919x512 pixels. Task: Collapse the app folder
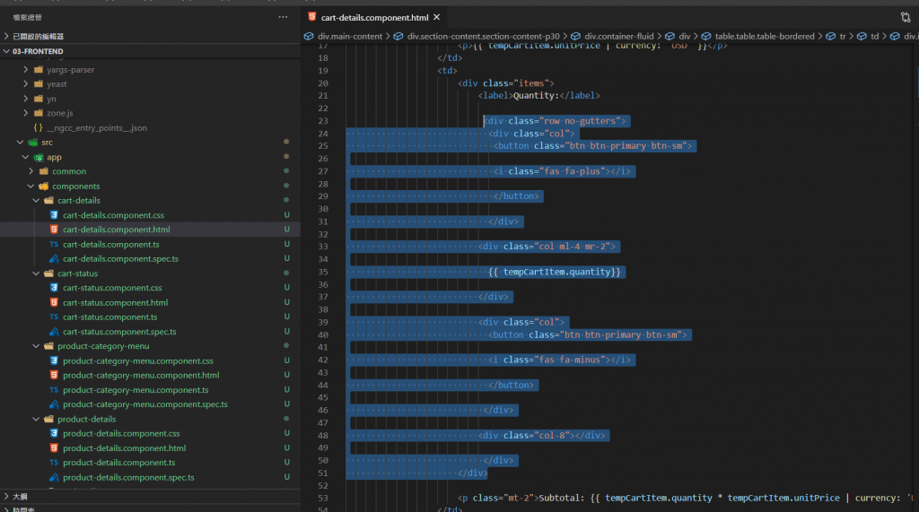pos(26,157)
